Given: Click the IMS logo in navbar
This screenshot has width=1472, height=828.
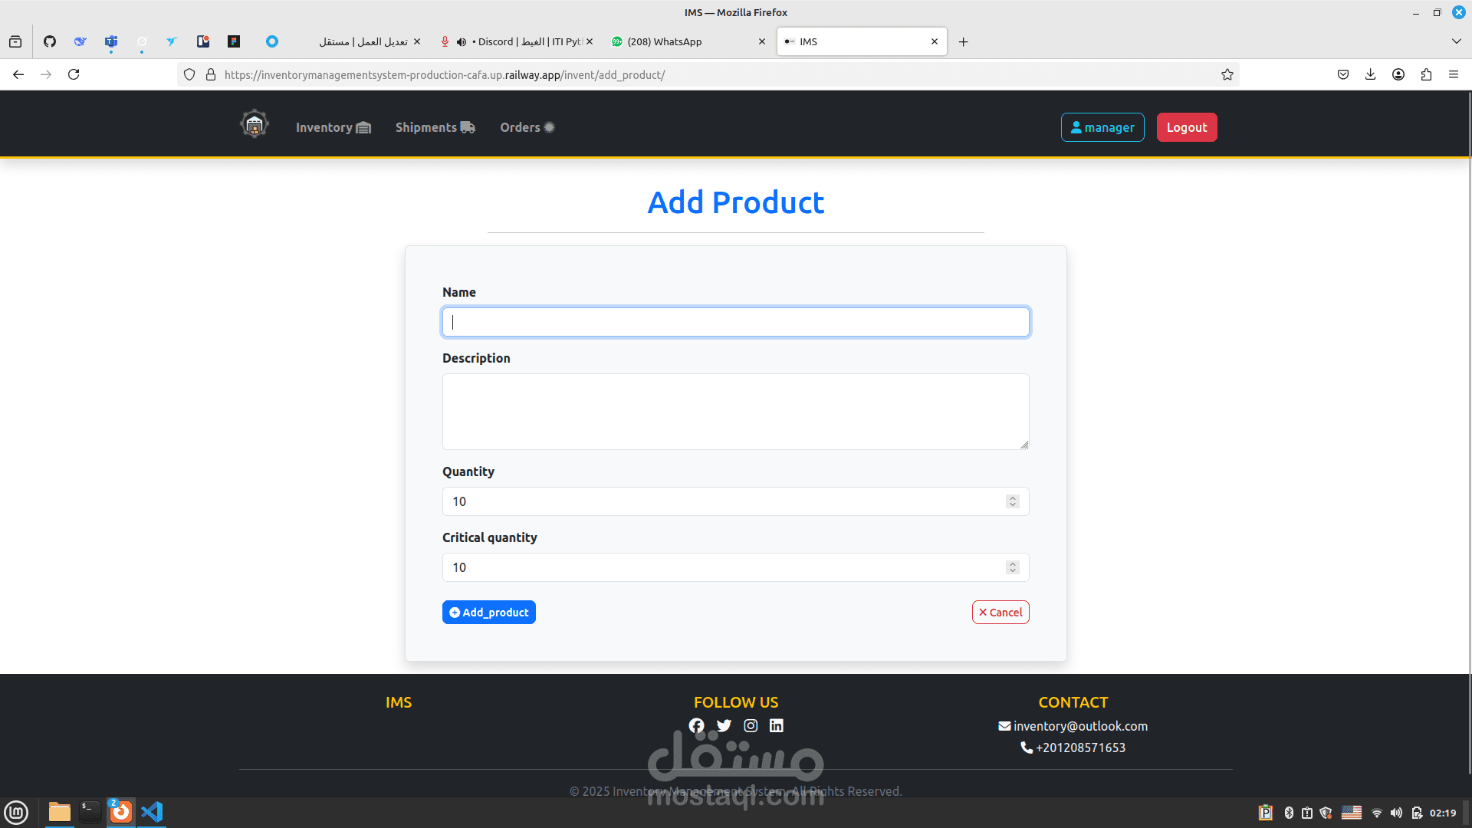Looking at the screenshot, I should pyautogui.click(x=254, y=124).
